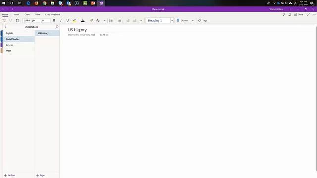The image size is (317, 178).
Task: Open the Draw tab
Action: coord(27,14)
